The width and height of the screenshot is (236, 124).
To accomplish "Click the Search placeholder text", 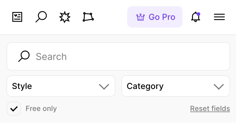I will tap(51, 57).
